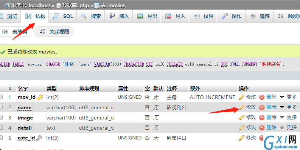Image resolution: width=300 pixels, height=150 pixels.
Task: Click red delete icon in image row
Action: pyautogui.click(x=262, y=118)
